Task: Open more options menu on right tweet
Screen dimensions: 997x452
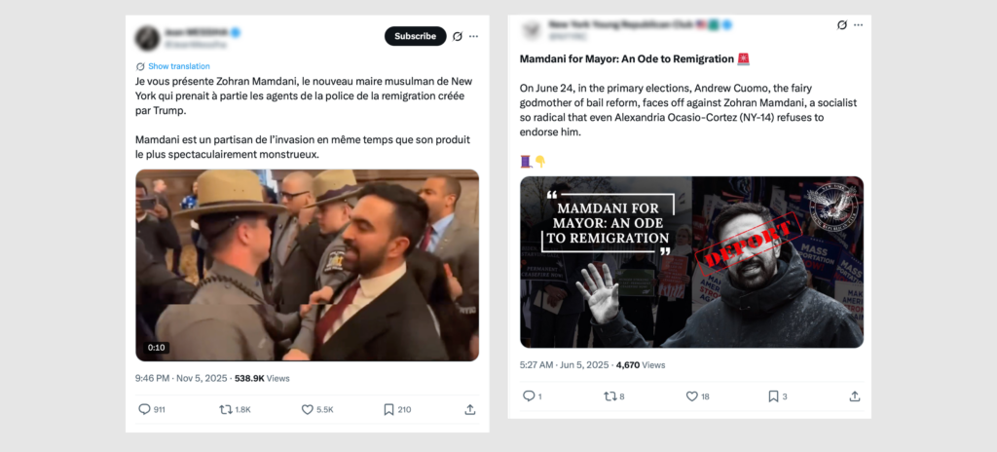Action: (x=857, y=25)
